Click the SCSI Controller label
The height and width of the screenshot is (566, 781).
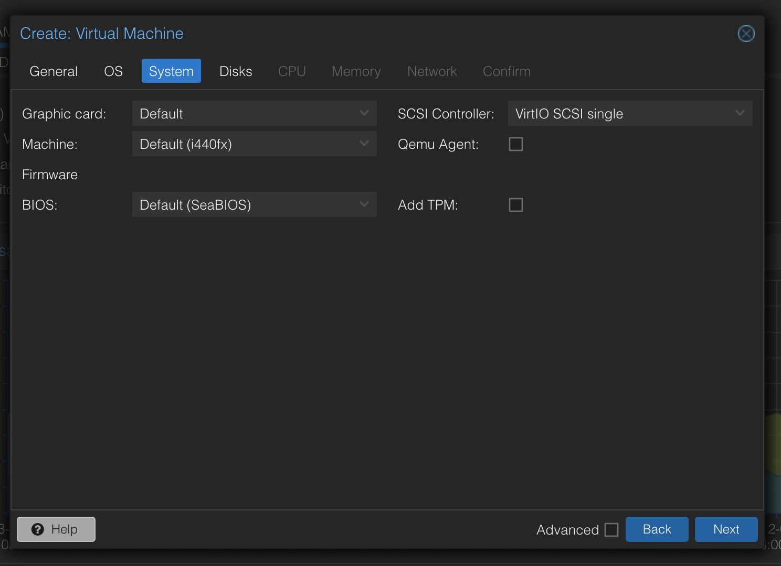click(446, 114)
